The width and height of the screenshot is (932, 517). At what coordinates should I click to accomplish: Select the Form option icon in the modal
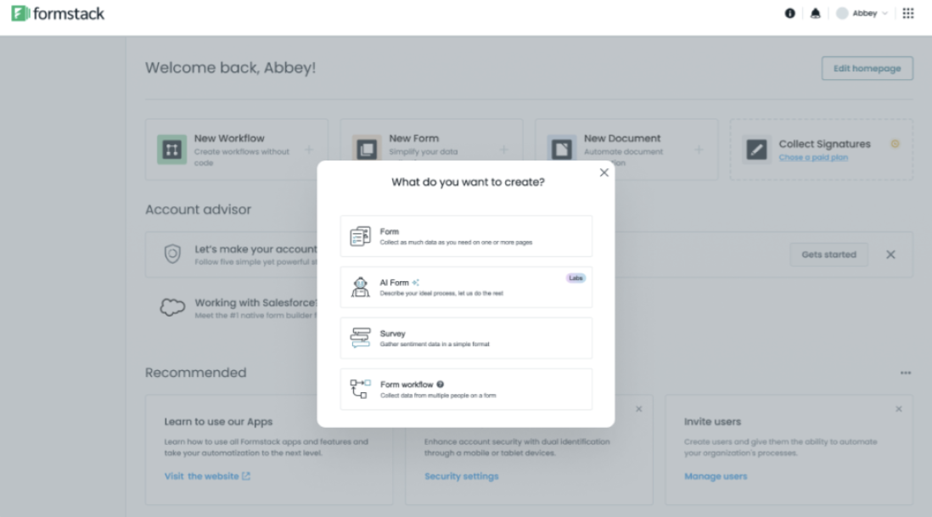pyautogui.click(x=362, y=235)
